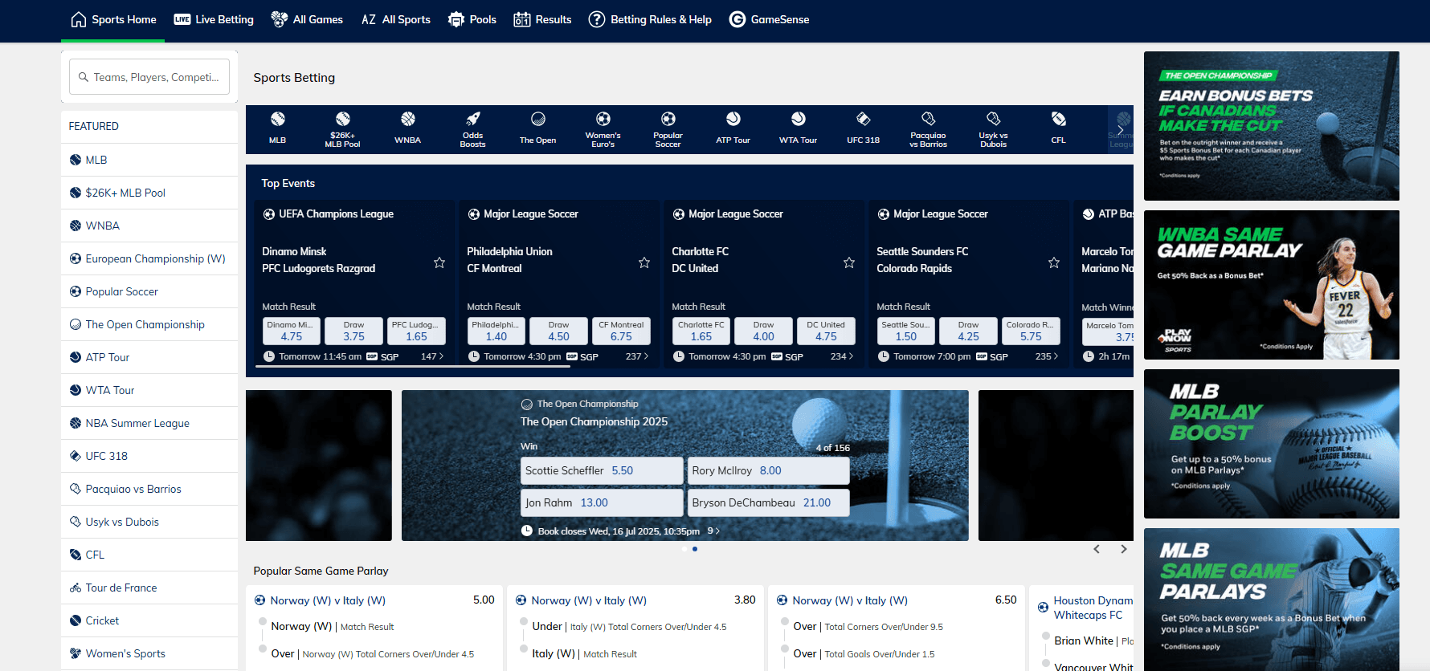
Task: Favorite the Philadelphia Union match star
Action: [x=644, y=262]
